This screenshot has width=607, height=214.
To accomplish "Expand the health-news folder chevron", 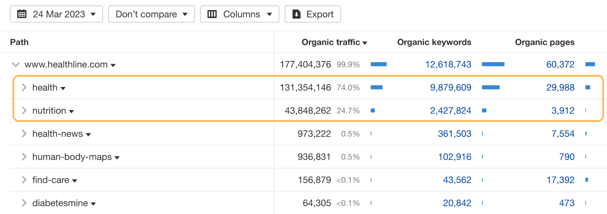I will click(x=24, y=134).
